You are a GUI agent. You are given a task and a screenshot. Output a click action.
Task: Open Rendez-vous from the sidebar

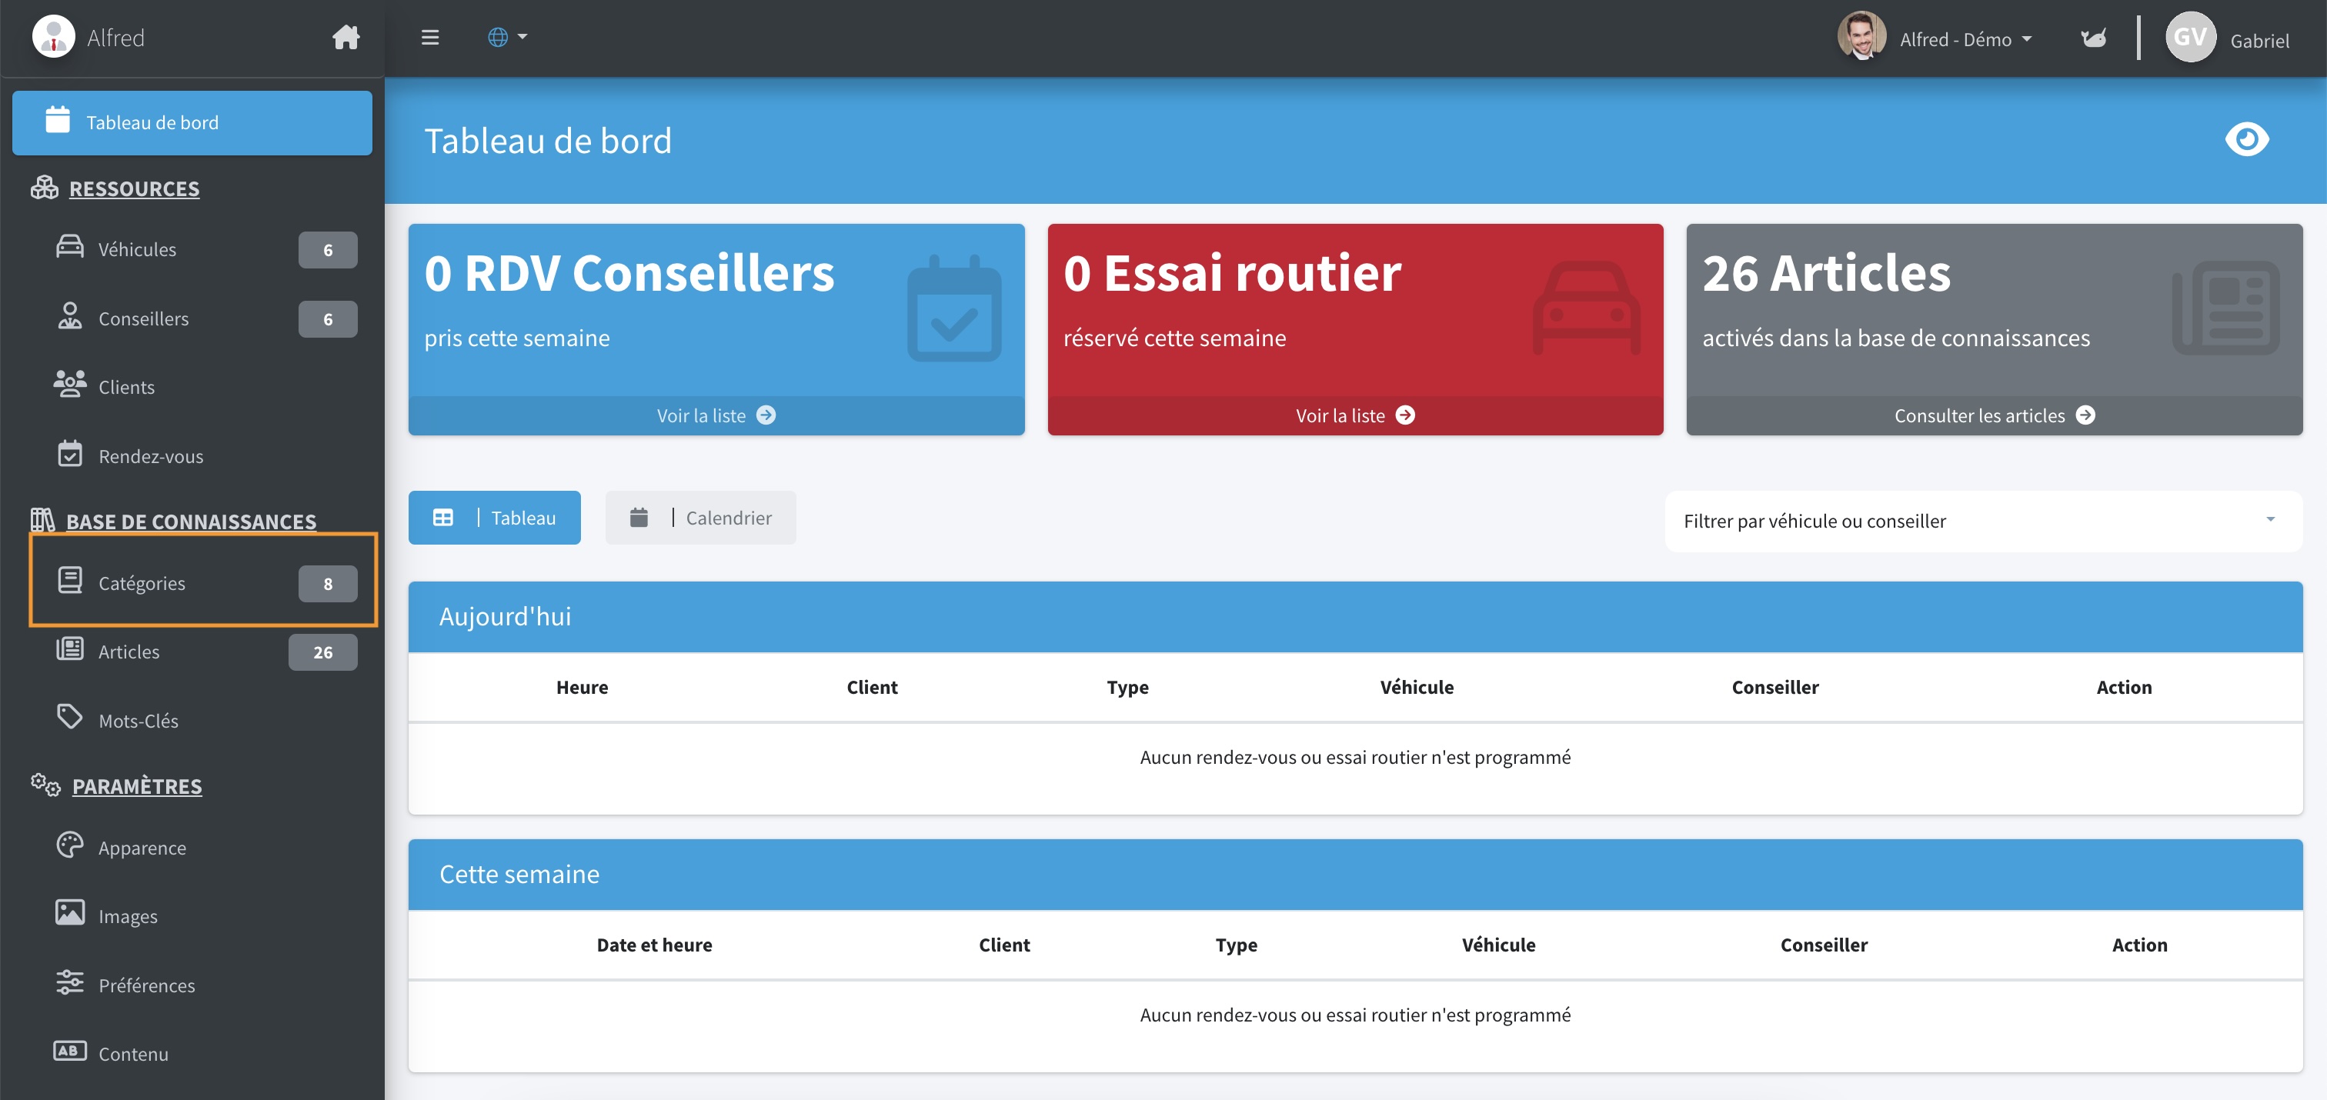click(x=150, y=457)
